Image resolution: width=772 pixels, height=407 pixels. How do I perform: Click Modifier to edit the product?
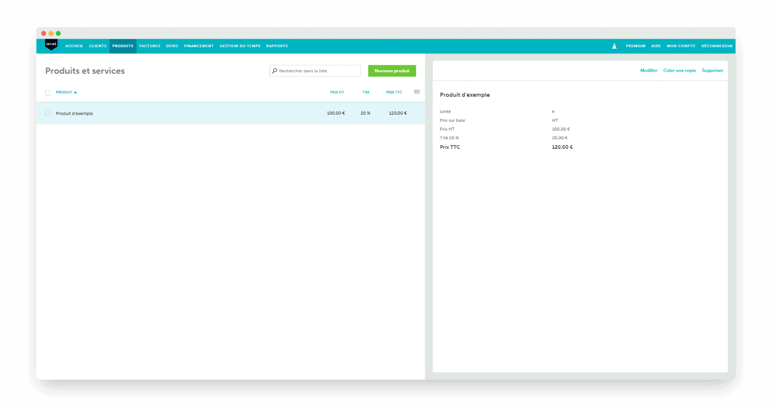pyautogui.click(x=649, y=71)
